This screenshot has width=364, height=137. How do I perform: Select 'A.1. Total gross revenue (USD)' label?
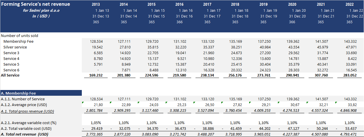coord(27,111)
